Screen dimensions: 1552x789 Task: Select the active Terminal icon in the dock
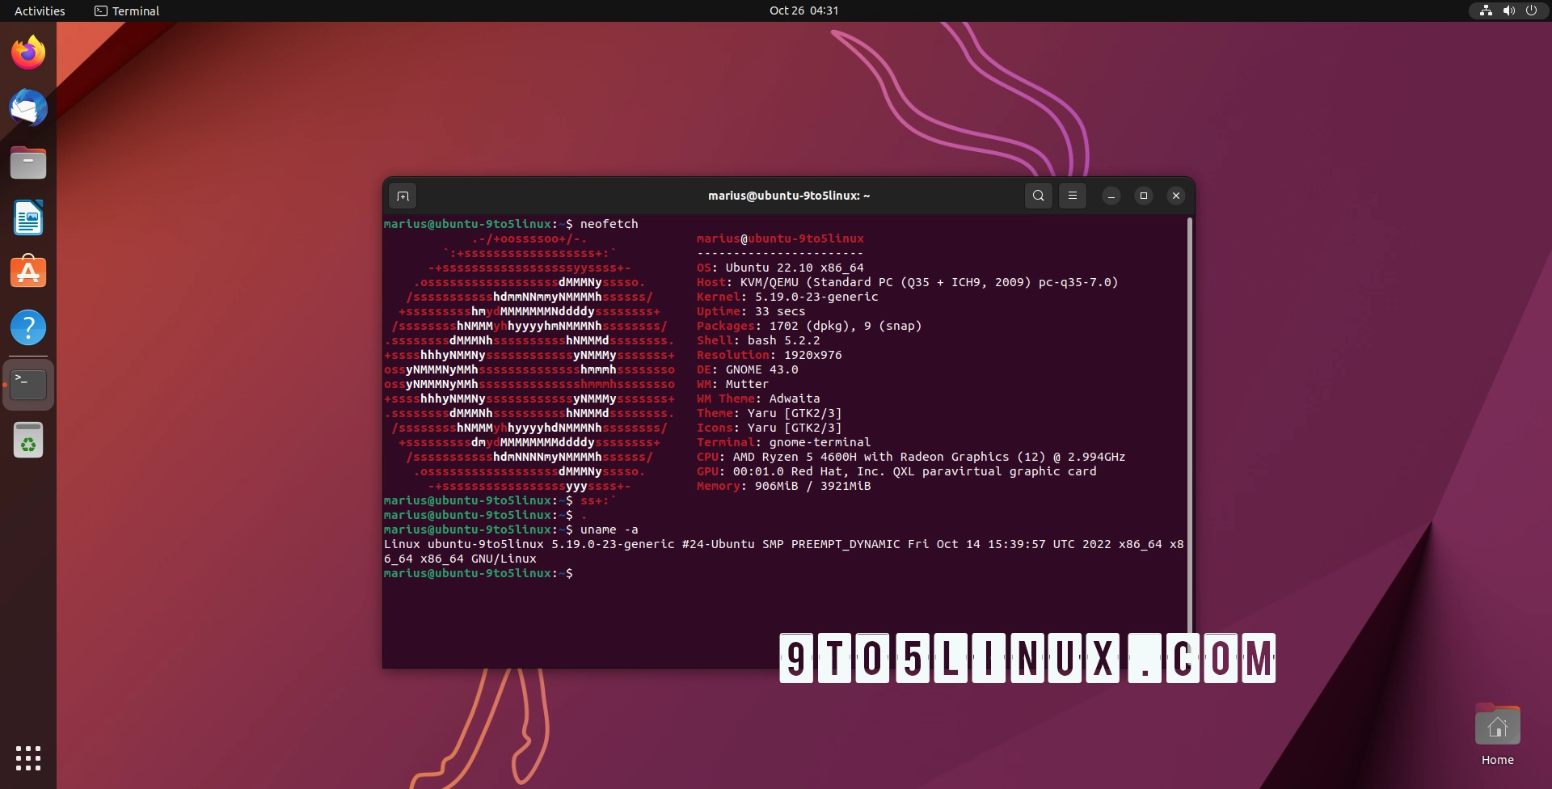point(28,384)
